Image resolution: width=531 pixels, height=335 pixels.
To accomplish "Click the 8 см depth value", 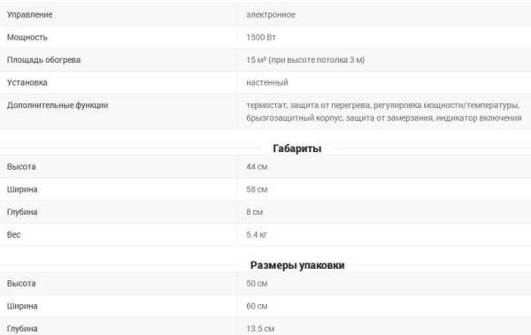I will click(254, 212).
